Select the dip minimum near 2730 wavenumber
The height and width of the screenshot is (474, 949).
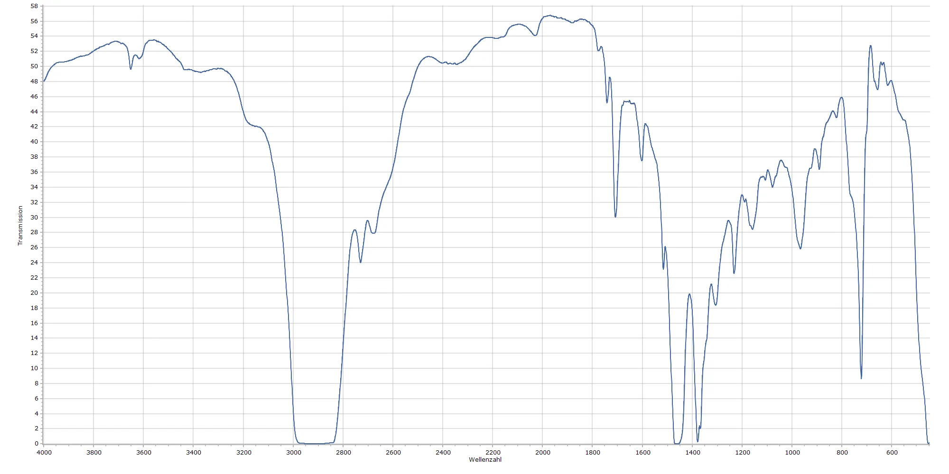click(x=361, y=262)
